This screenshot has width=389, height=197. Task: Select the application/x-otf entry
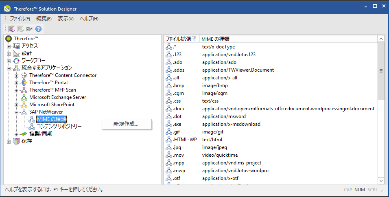pyautogui.click(x=220, y=178)
